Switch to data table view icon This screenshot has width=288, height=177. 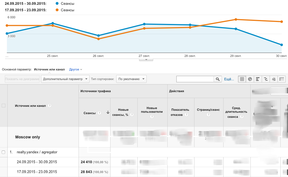pyautogui.click(x=242, y=79)
